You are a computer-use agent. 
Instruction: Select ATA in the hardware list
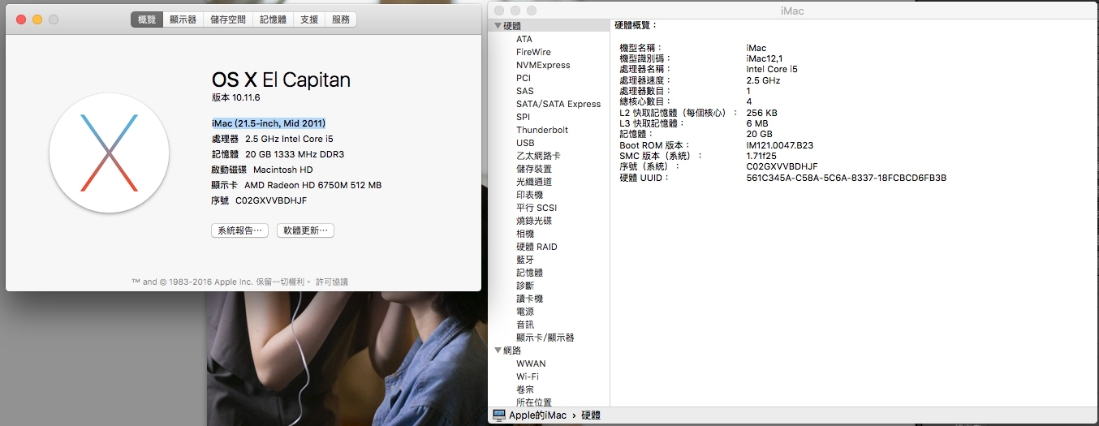pos(524,39)
